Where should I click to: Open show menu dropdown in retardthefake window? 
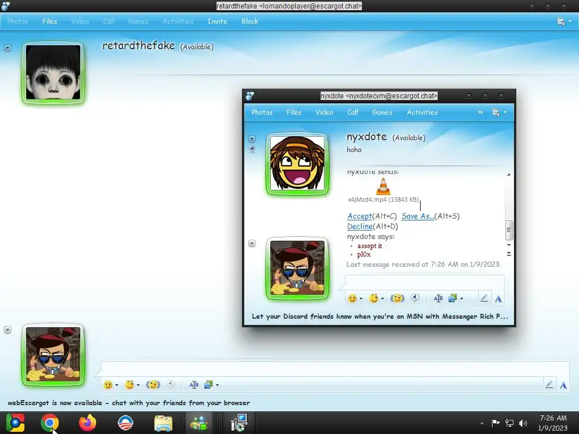click(x=564, y=21)
